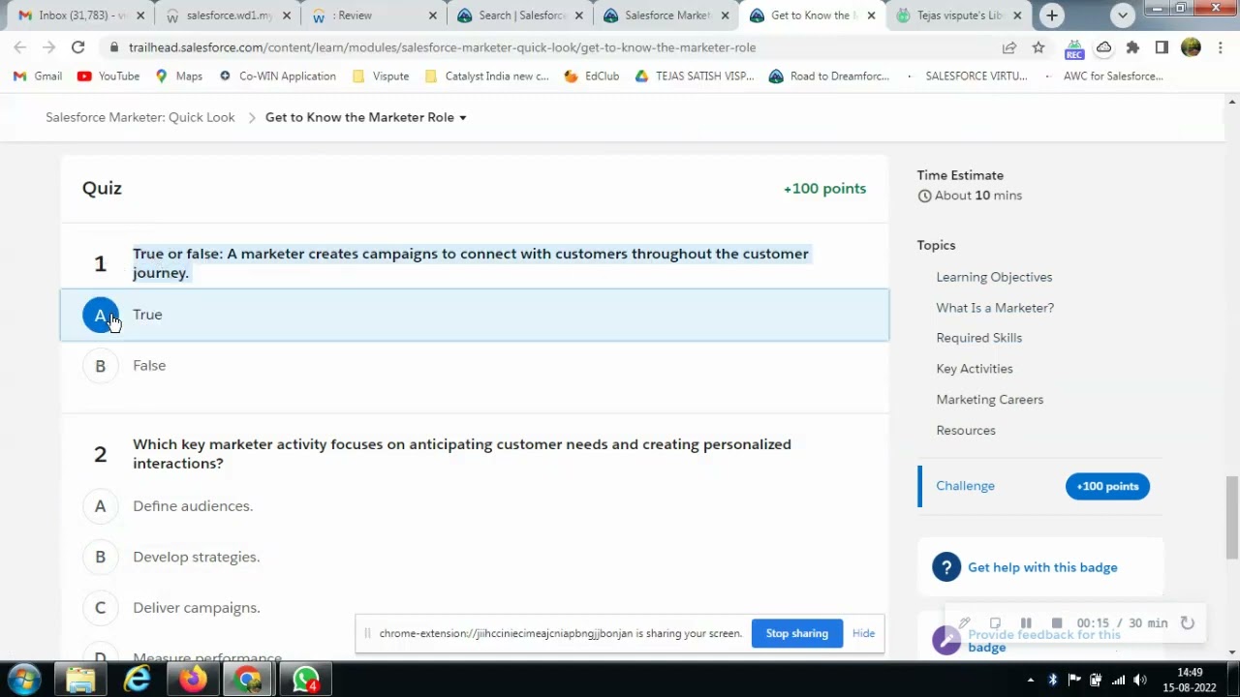Open WhatsApp from the taskbar
Image resolution: width=1240 pixels, height=697 pixels.
pos(305,680)
